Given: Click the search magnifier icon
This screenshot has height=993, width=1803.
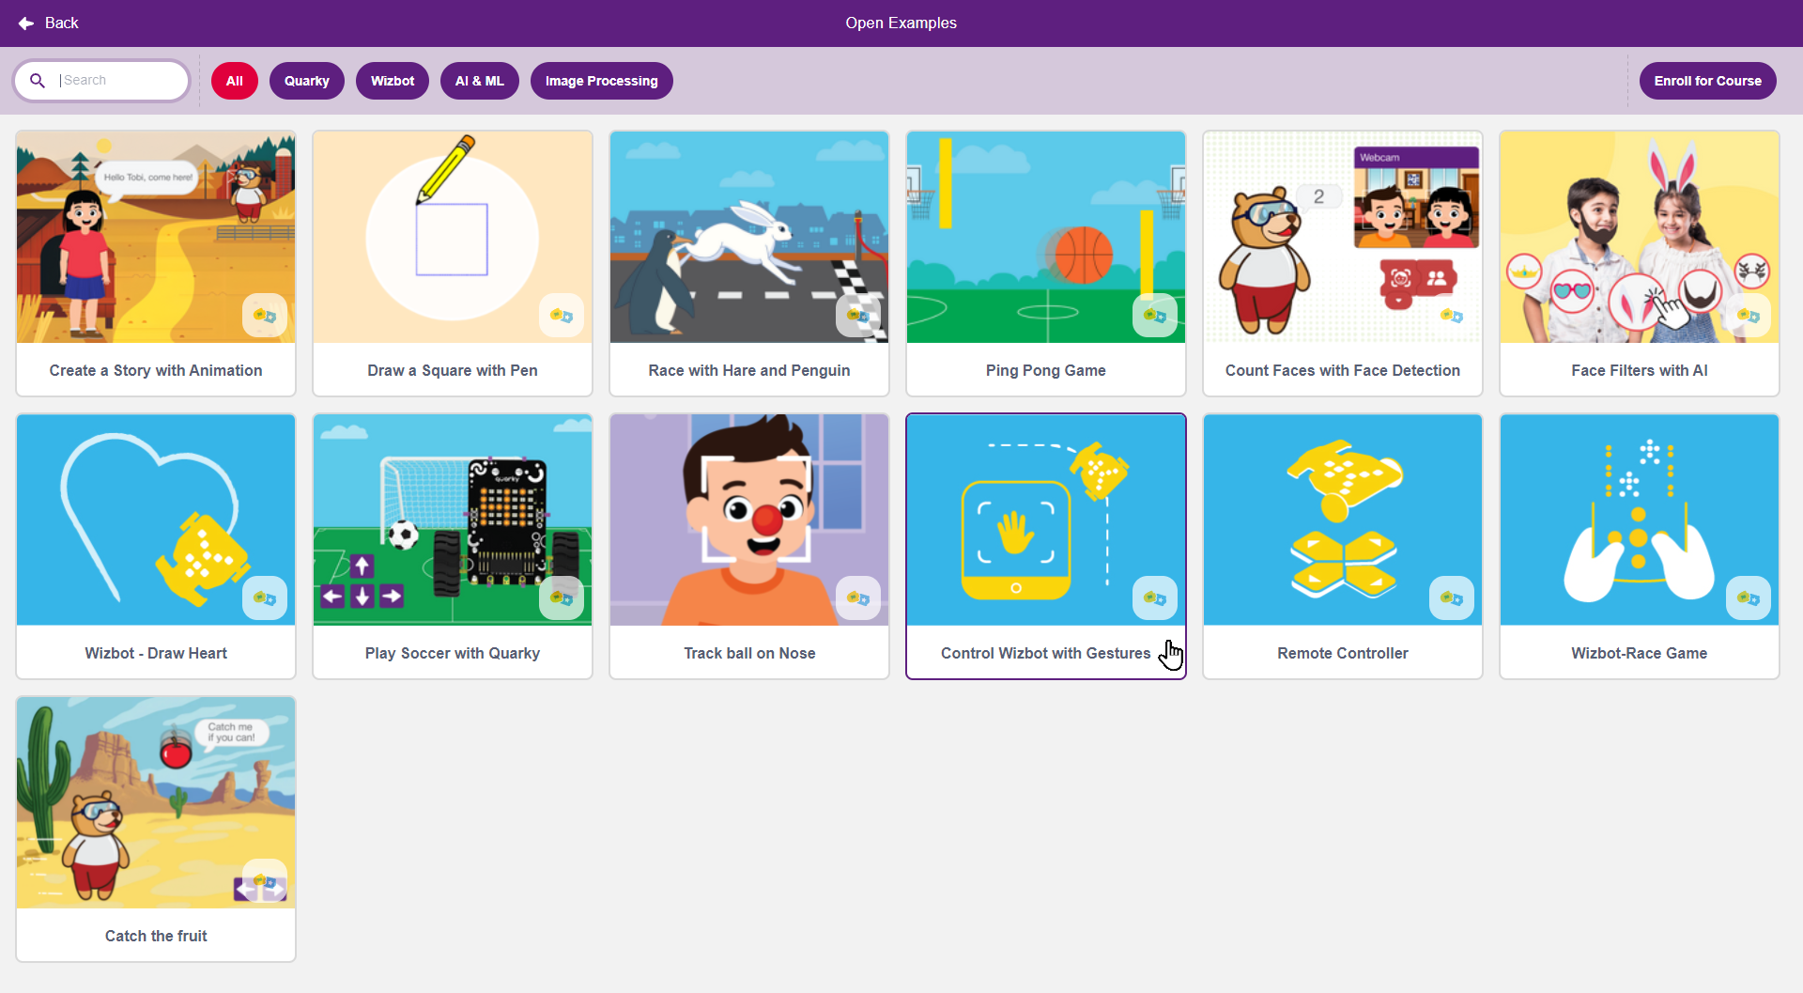Looking at the screenshot, I should 38,81.
